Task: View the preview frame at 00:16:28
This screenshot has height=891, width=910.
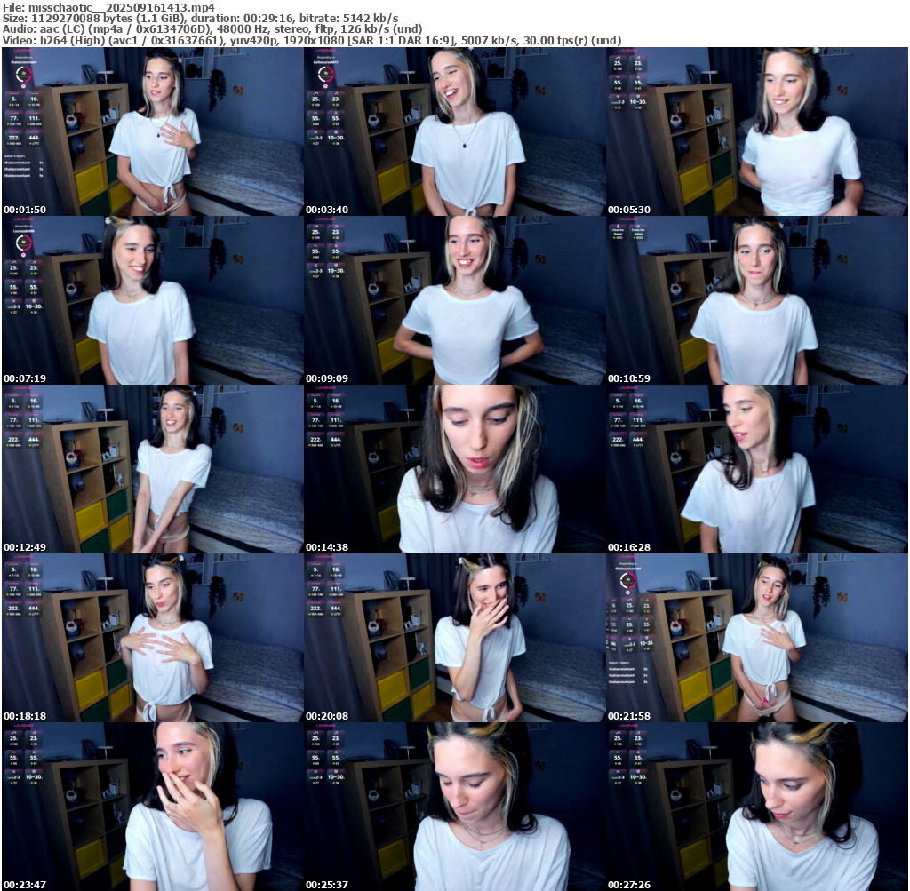Action: (x=757, y=469)
